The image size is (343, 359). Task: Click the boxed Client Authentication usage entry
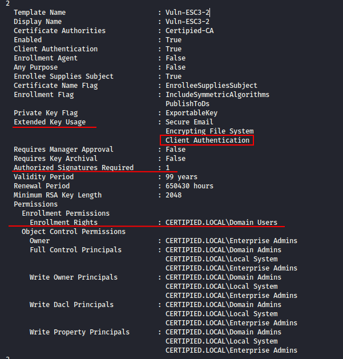coord(207,140)
